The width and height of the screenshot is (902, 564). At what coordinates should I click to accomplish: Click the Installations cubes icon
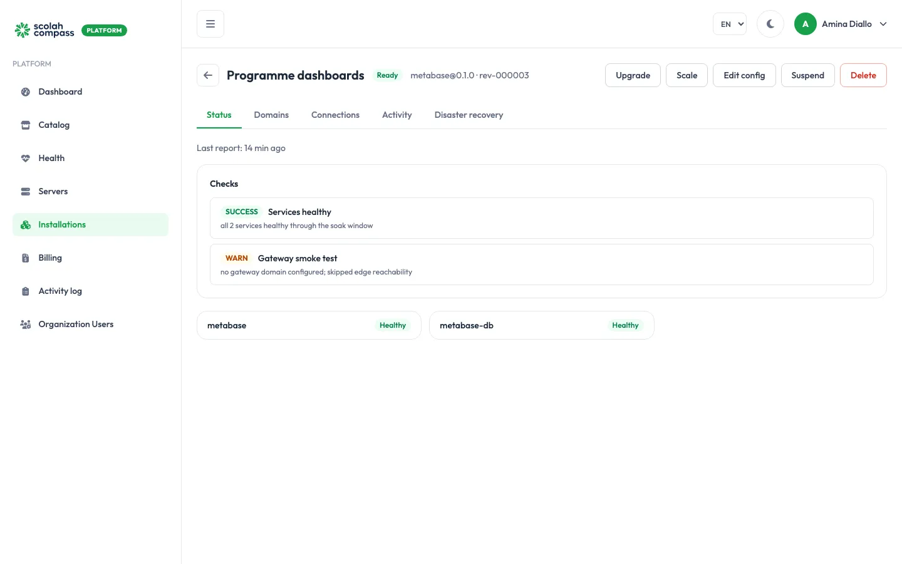pyautogui.click(x=26, y=225)
